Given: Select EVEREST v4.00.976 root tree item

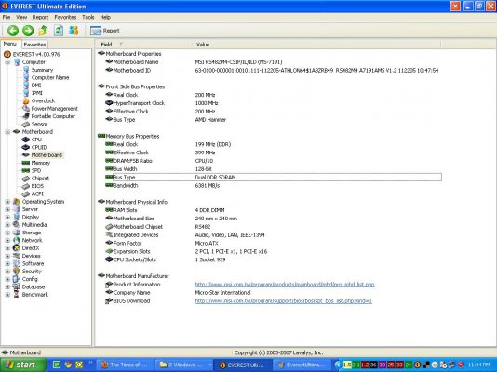Looking at the screenshot, I should tap(36, 55).
